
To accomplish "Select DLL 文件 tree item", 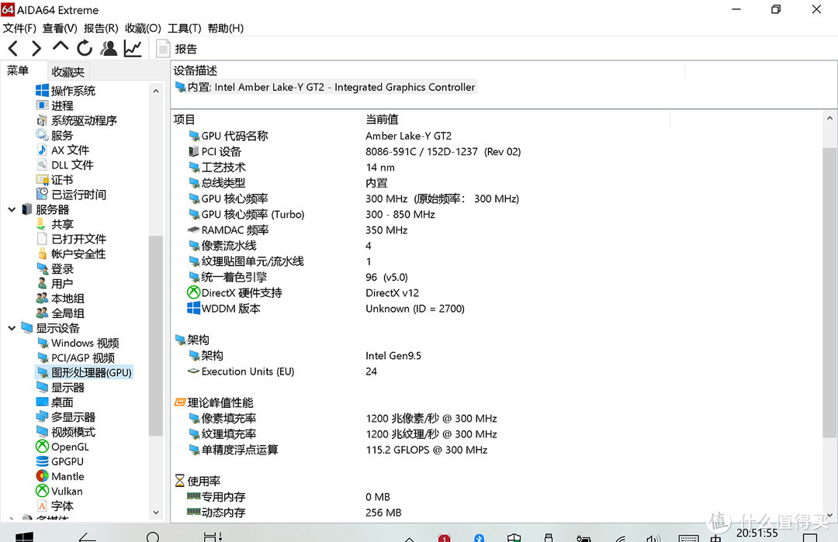I will [x=64, y=165].
